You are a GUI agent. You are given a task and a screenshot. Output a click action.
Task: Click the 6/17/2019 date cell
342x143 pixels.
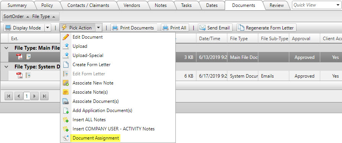point(212,76)
